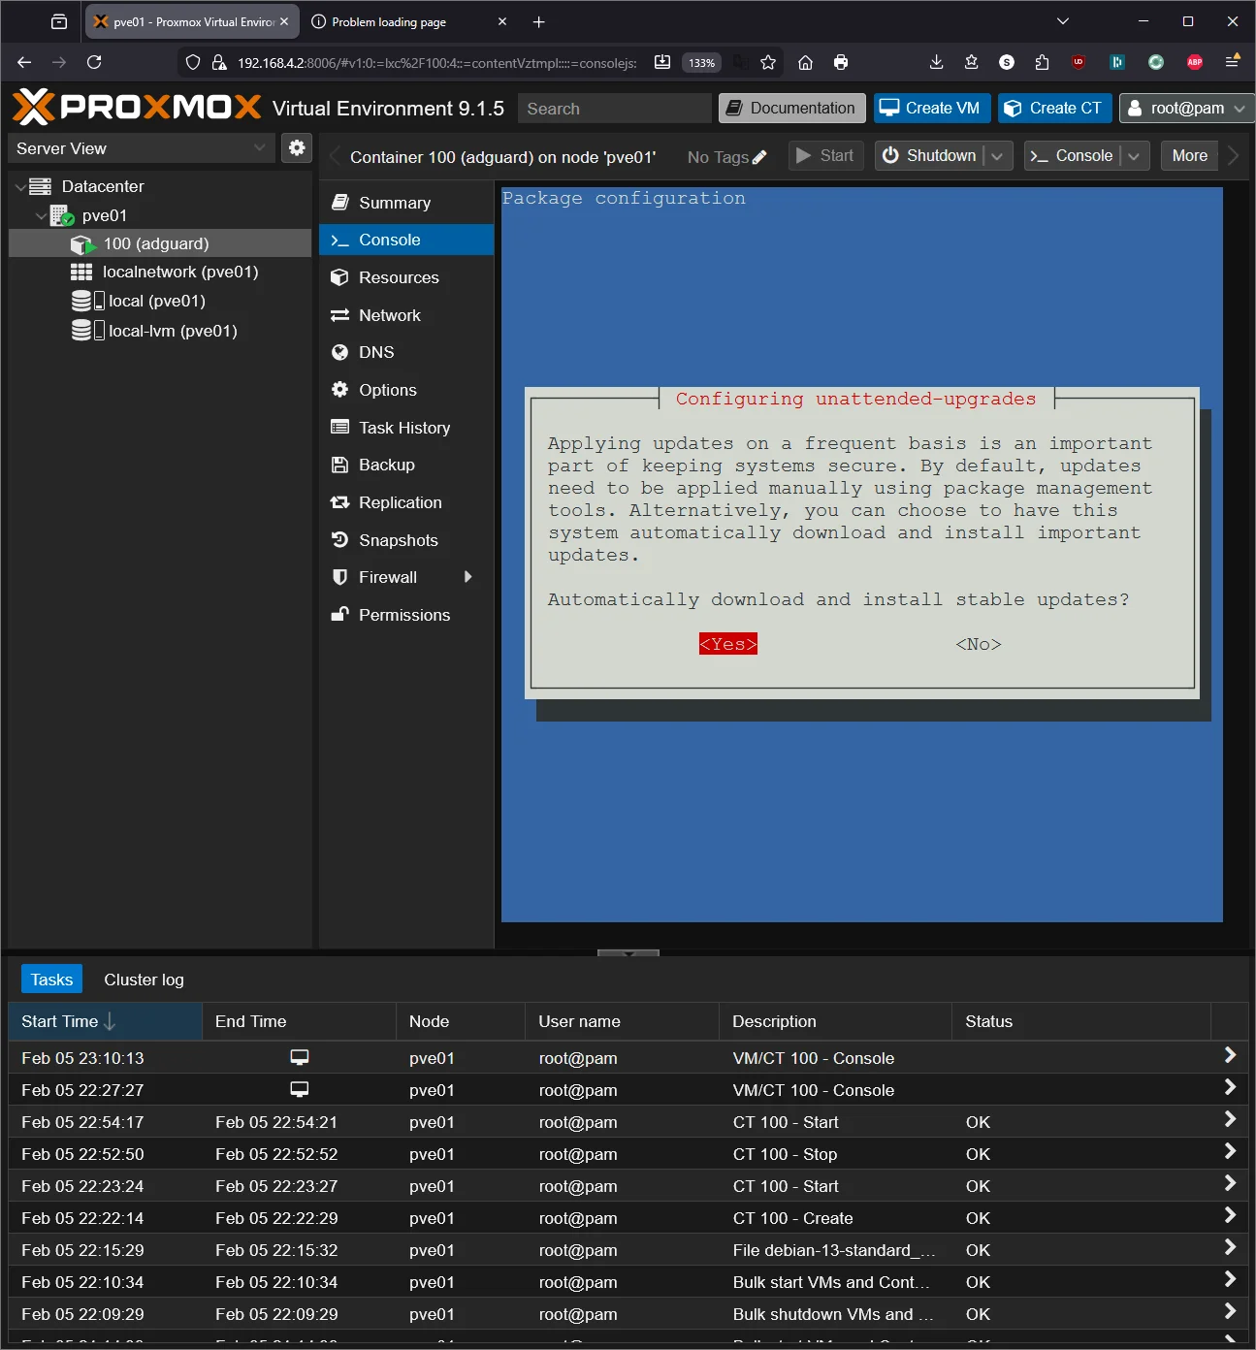Switch to the Cluster log tab

(x=144, y=980)
